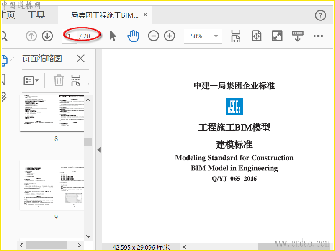The height and width of the screenshot is (251, 335).
Task: Open the Help question mark icon
Action: pos(320,15)
